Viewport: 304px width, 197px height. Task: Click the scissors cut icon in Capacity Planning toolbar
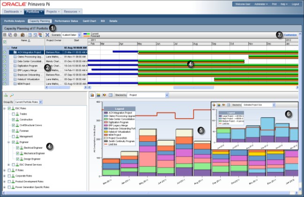point(47,35)
